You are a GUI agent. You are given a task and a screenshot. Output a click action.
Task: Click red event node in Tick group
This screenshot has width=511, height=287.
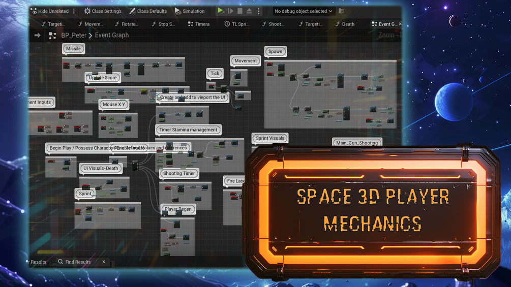tap(212, 86)
